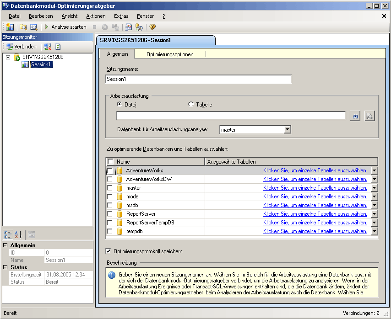Click the workload preview icon beside the binoculars
The height and width of the screenshot is (319, 391).
coord(369,116)
